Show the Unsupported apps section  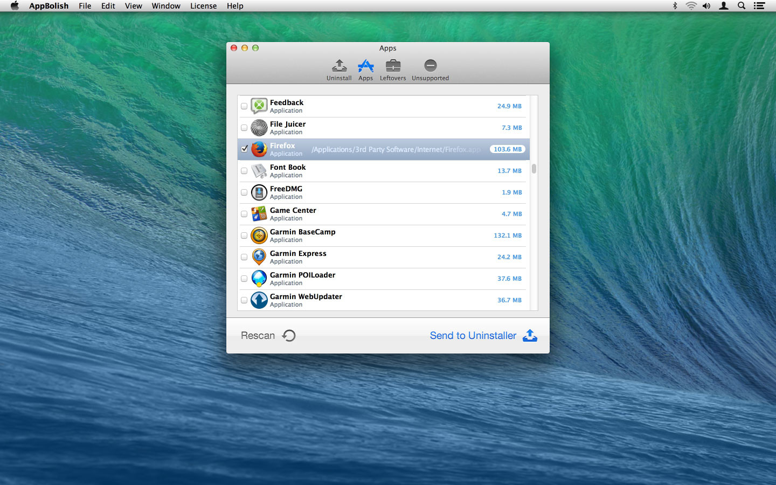click(430, 70)
